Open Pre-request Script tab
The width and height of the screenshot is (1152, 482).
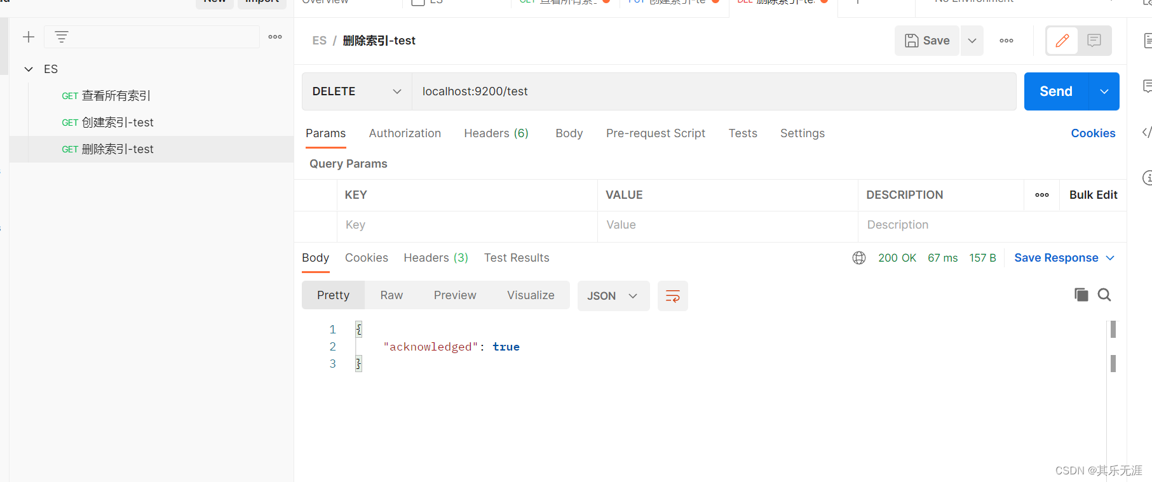click(656, 133)
